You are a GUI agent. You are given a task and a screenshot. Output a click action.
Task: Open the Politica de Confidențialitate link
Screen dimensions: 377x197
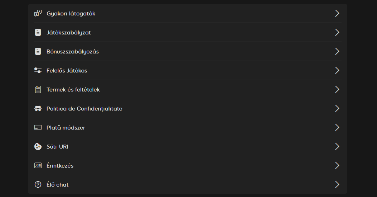pyautogui.click(x=84, y=109)
